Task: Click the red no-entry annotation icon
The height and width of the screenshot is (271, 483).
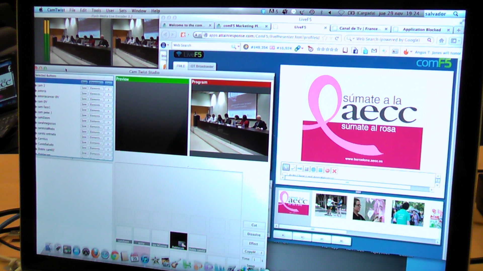Action: pos(327,171)
